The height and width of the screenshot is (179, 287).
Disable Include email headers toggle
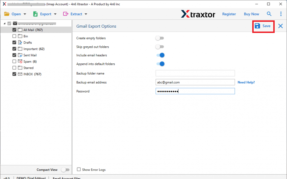click(x=160, y=55)
